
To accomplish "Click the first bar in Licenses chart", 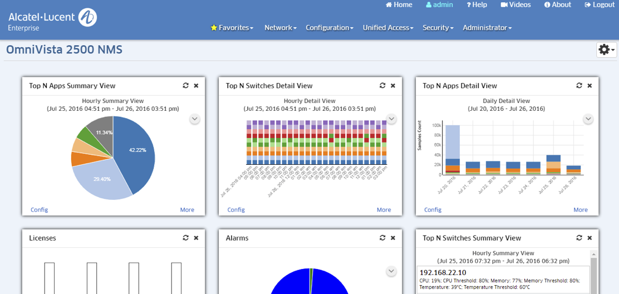I will [50, 278].
